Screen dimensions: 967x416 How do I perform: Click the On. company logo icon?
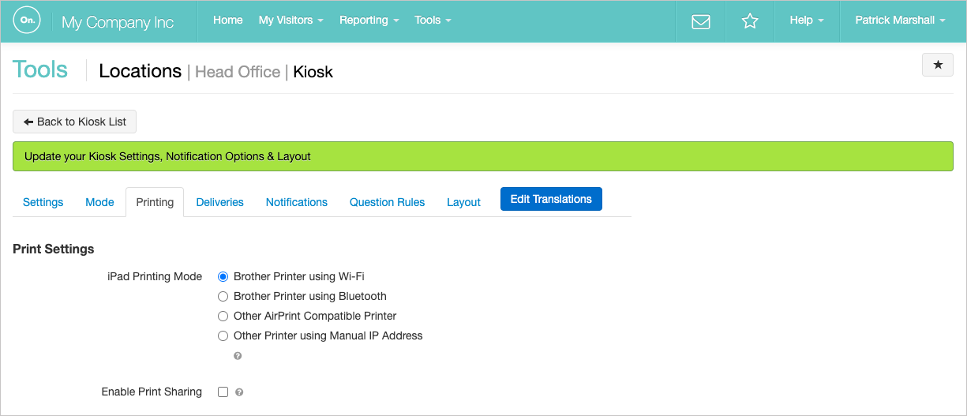coord(27,21)
